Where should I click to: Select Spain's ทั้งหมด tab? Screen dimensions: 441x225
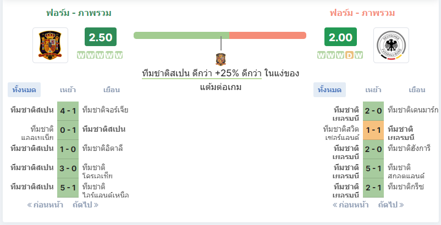pos(24,90)
